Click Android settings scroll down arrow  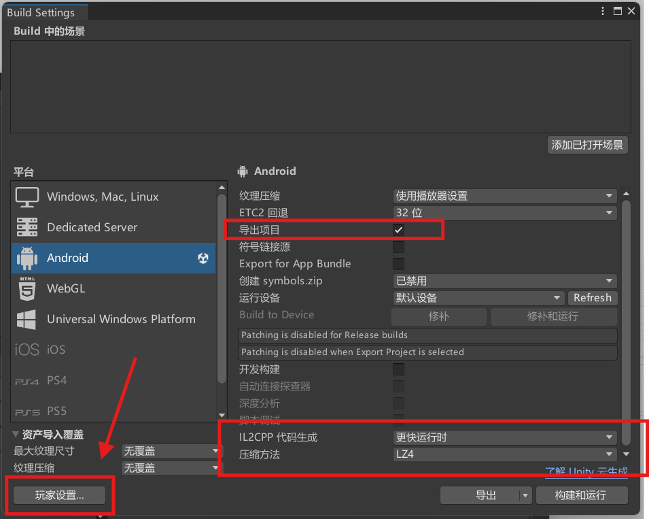(x=627, y=454)
